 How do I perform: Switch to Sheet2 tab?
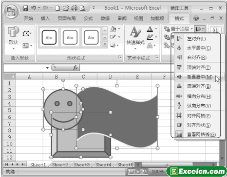[60, 165]
